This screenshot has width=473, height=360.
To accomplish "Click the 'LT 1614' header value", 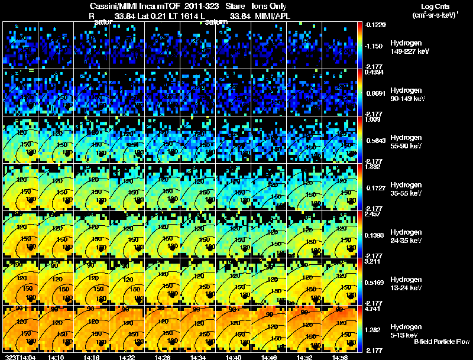I will [184, 16].
